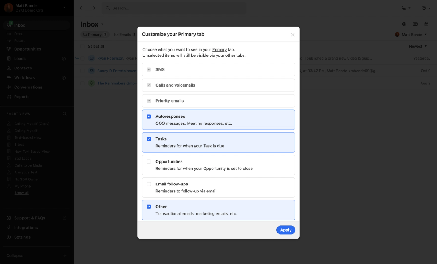
Task: Select the Sunny D Entertainment row checkbox
Action: (83, 71)
